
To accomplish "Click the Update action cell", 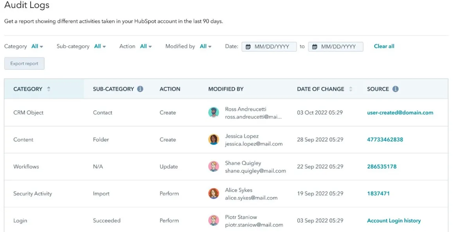I will pyautogui.click(x=169, y=167).
